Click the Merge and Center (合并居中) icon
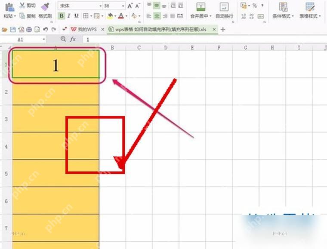 (x=201, y=7)
